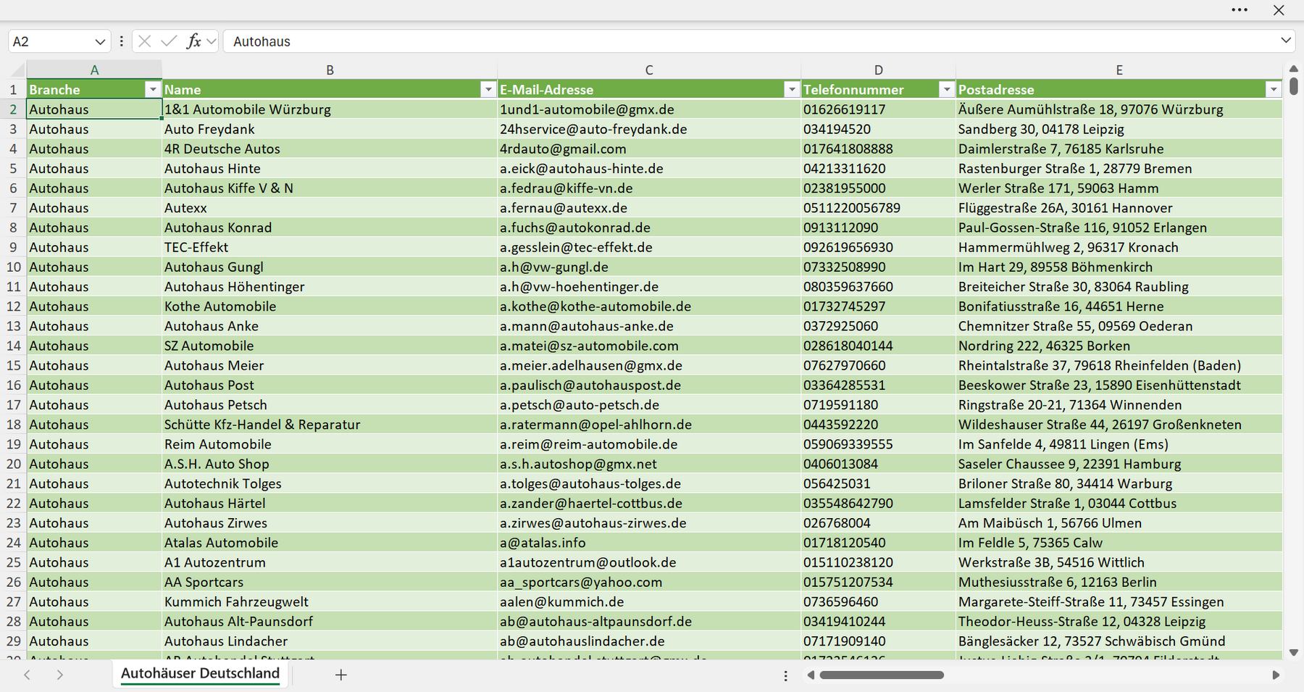Open the Insert Function fx button
Viewport: 1304px width, 692px height.
click(x=193, y=41)
